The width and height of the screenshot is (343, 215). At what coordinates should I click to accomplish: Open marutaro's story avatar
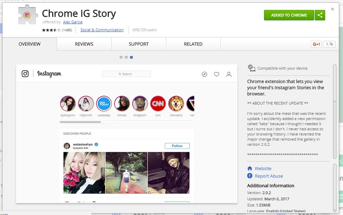tap(176, 104)
